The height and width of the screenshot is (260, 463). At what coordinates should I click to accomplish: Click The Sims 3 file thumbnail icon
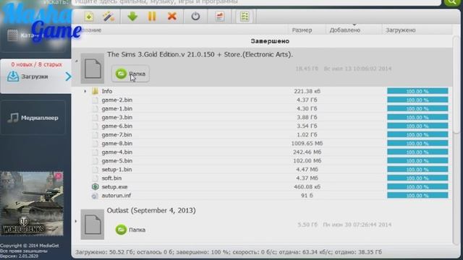pos(93,69)
